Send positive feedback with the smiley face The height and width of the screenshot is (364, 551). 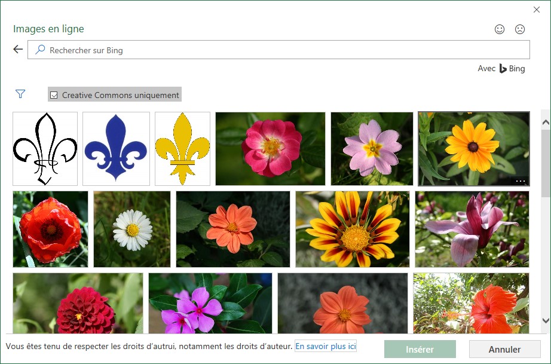click(500, 29)
